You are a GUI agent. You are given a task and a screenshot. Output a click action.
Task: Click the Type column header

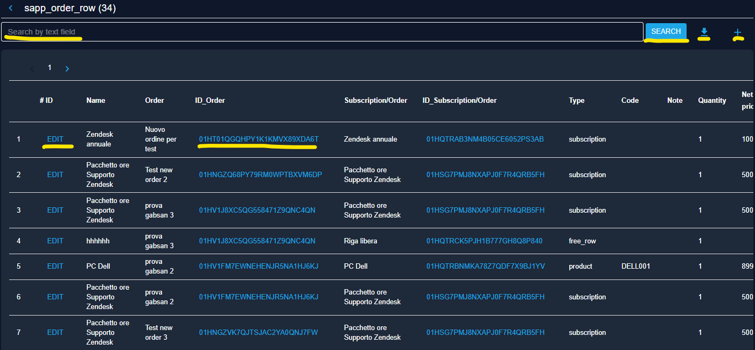click(577, 101)
